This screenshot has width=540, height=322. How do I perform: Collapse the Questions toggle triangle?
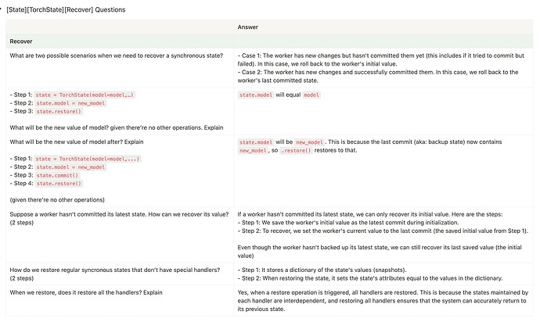2,9
